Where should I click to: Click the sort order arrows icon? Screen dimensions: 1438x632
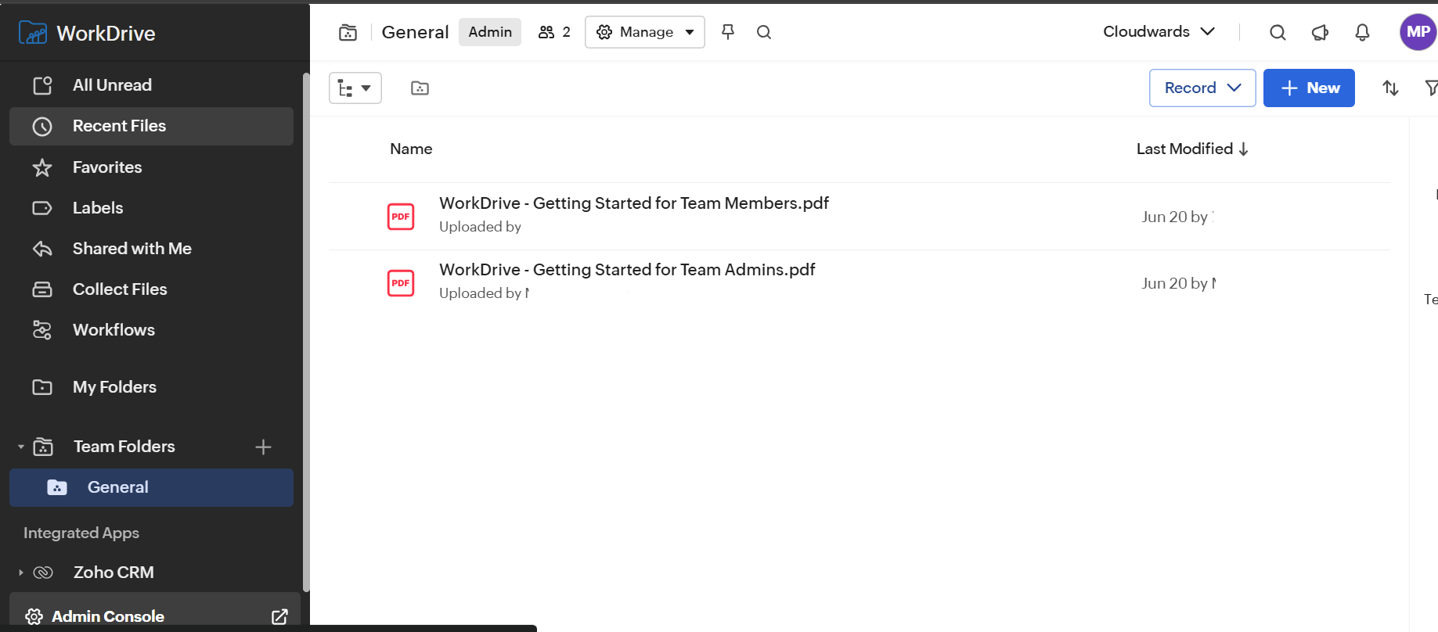pyautogui.click(x=1390, y=88)
